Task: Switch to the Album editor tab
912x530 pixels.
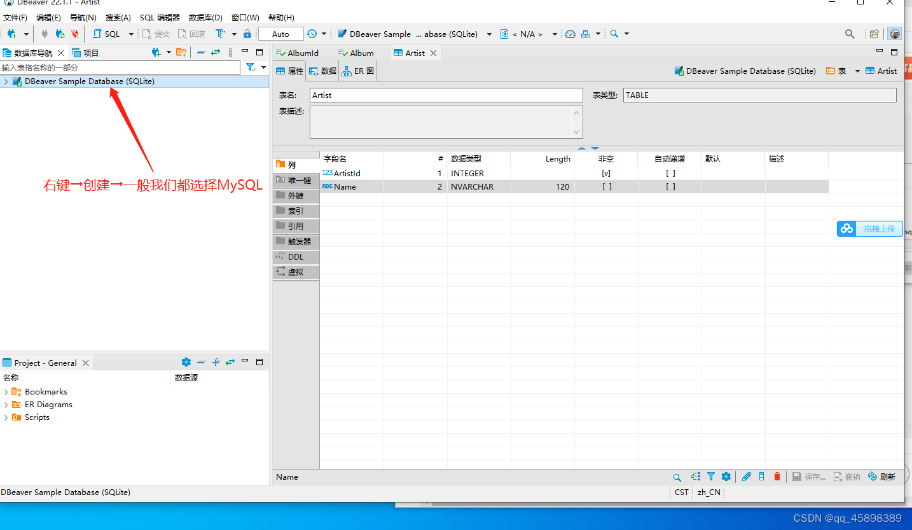Action: pyautogui.click(x=356, y=53)
